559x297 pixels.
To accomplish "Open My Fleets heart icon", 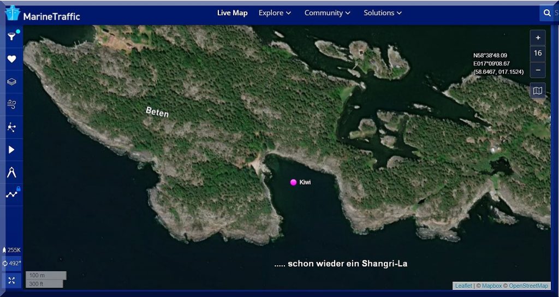I will coord(11,59).
